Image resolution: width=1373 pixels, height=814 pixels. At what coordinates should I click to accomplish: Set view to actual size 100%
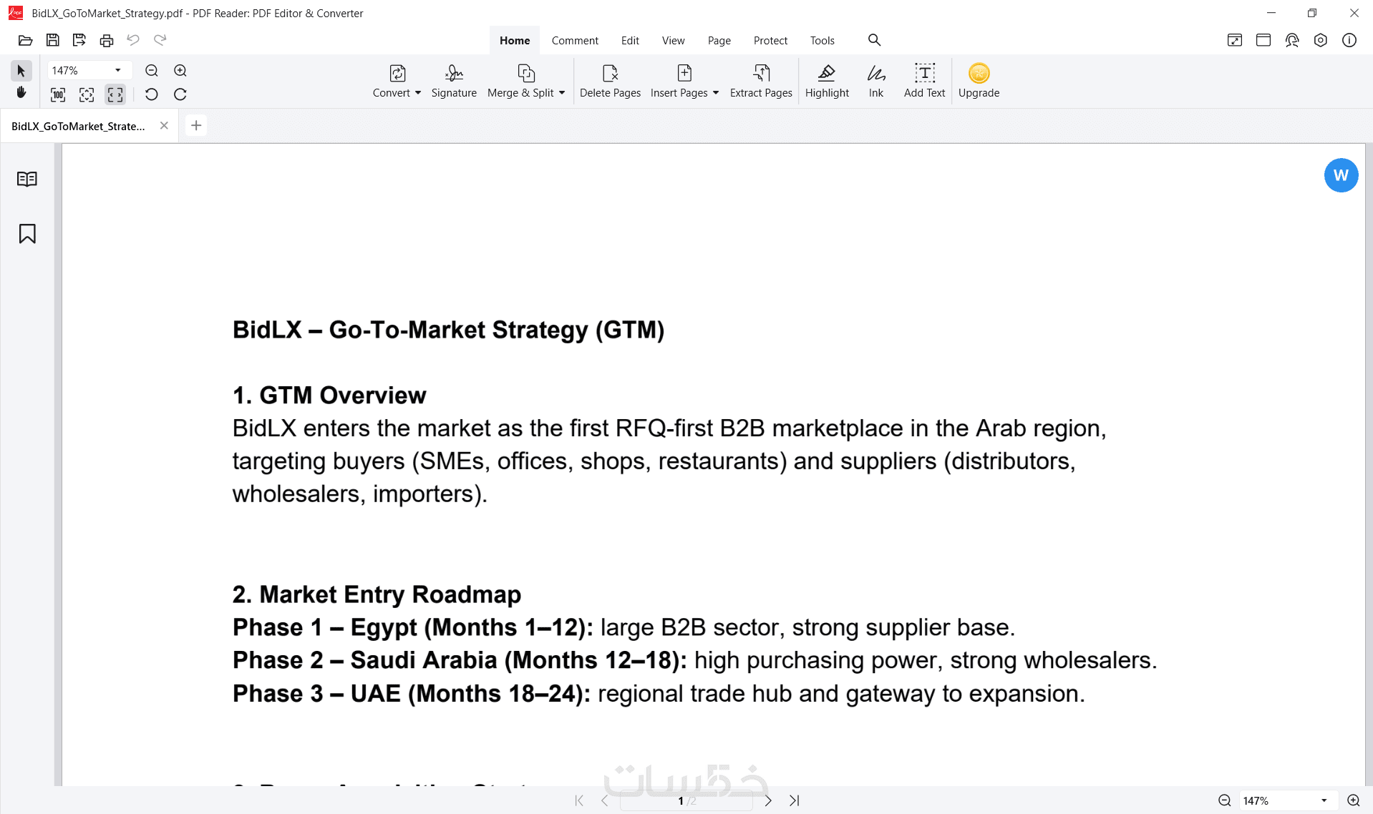tap(58, 94)
